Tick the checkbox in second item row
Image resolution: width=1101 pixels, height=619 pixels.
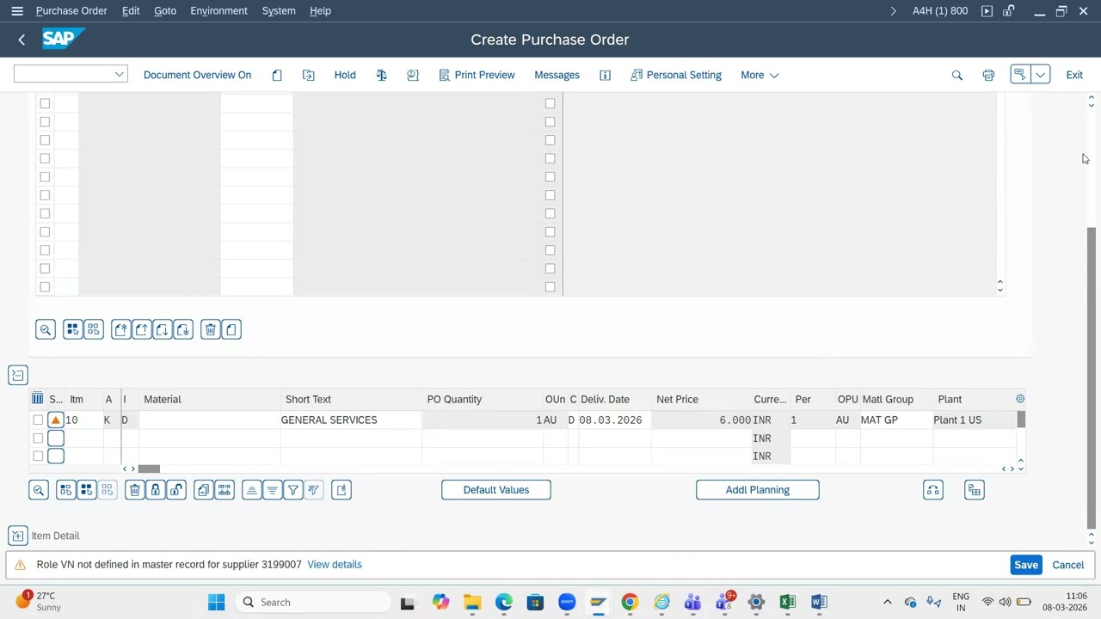38,438
